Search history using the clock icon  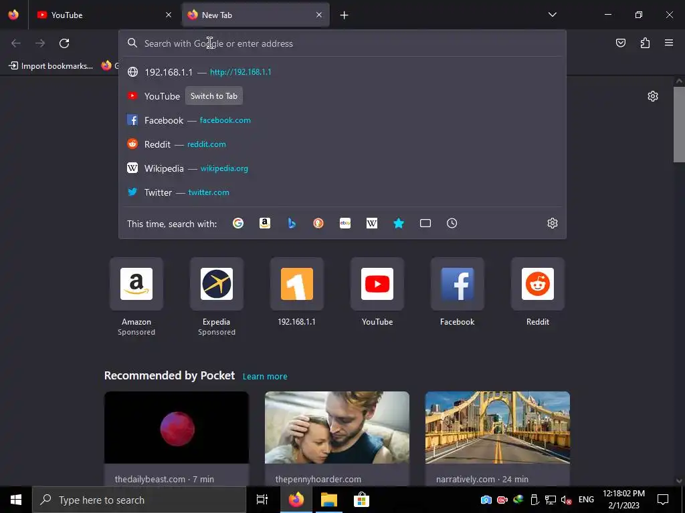[452, 223]
